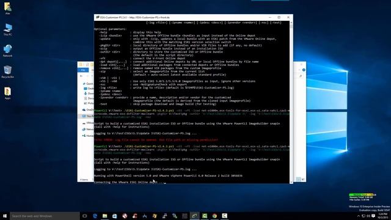Launch Google Chrome from the taskbar

(214, 216)
